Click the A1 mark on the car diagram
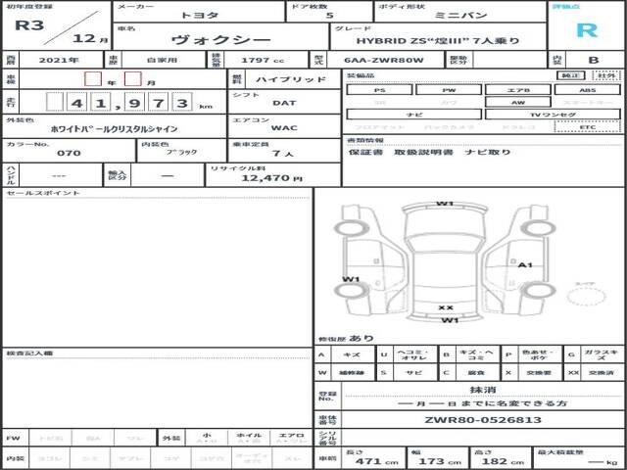 point(525,264)
